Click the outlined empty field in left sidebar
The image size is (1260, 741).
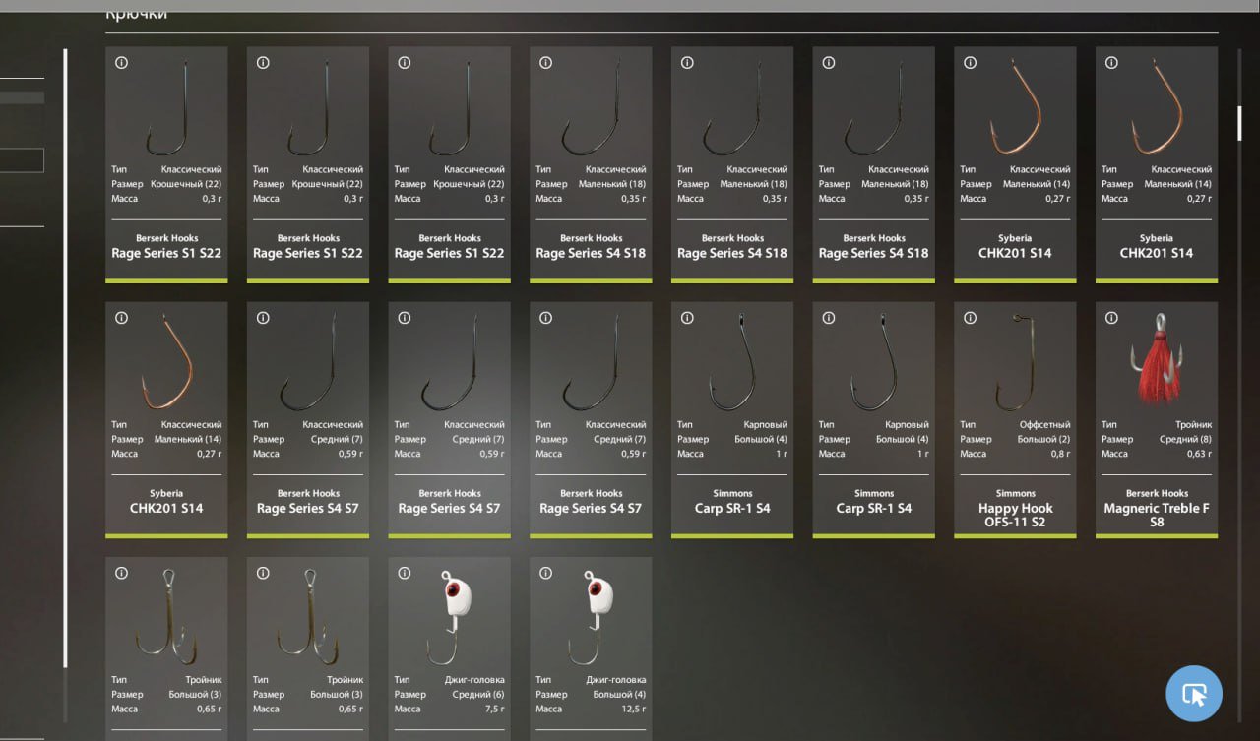pos(22,160)
